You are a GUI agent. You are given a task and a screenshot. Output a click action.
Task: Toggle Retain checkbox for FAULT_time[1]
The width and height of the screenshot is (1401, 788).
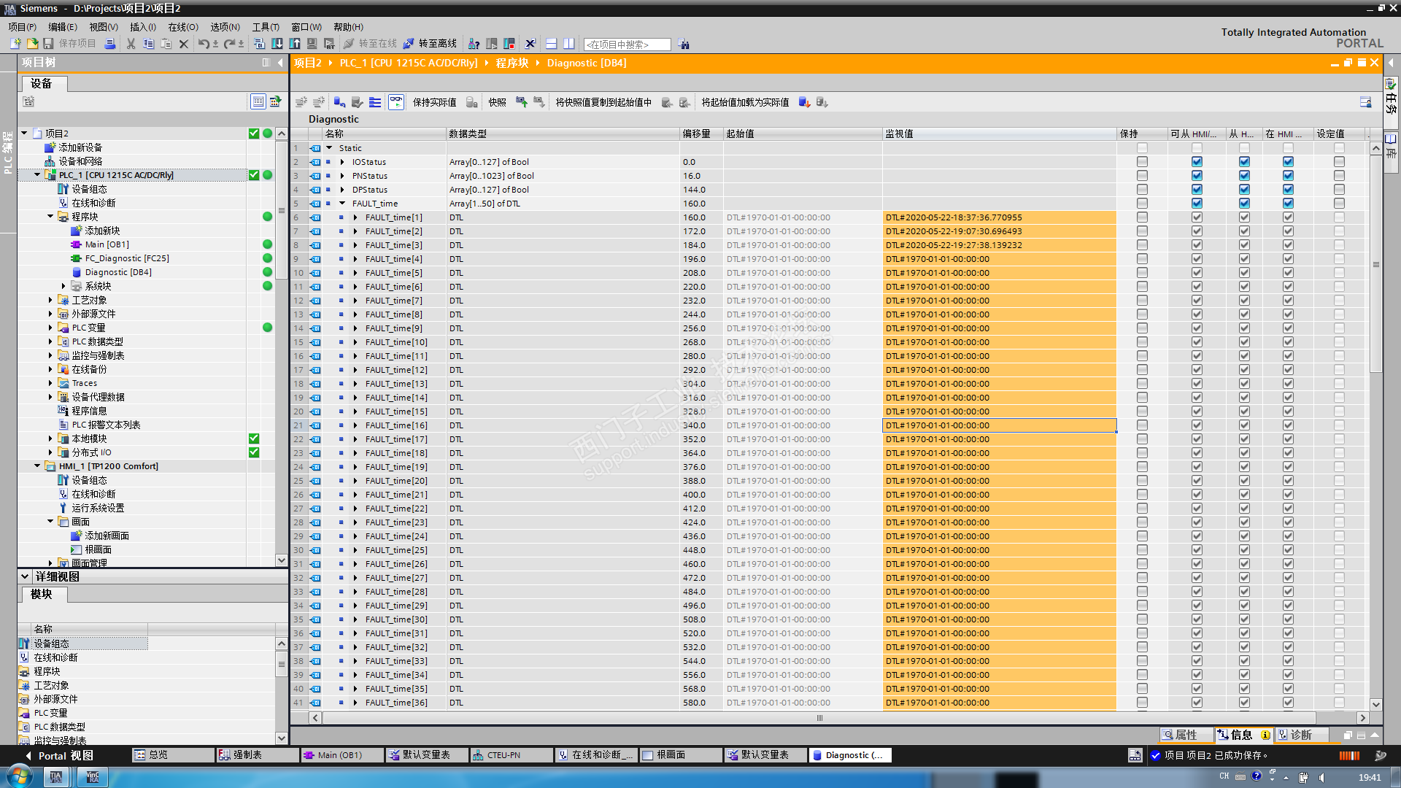(1142, 217)
